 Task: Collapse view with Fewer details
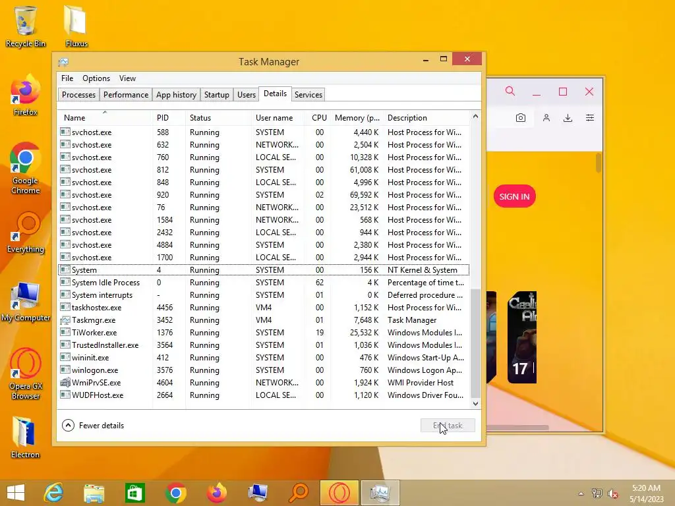click(93, 426)
